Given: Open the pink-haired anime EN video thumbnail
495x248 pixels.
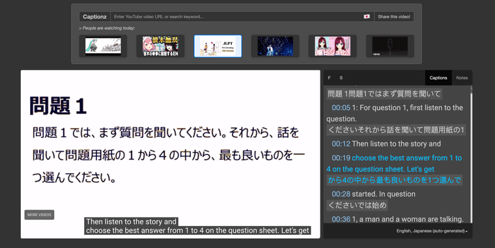Looking at the screenshot, I should [160, 46].
